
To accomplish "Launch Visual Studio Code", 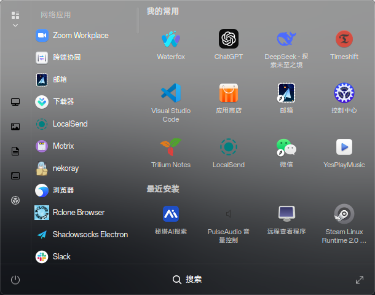I will pyautogui.click(x=171, y=102).
